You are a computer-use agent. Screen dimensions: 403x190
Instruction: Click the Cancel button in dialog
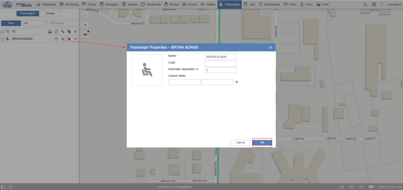coord(240,142)
